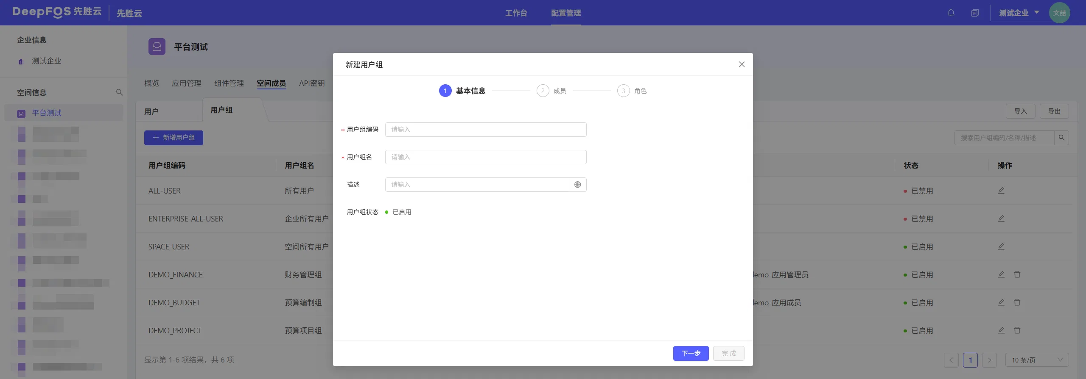Click the 新增用户组 button
The image size is (1086, 379).
(174, 138)
